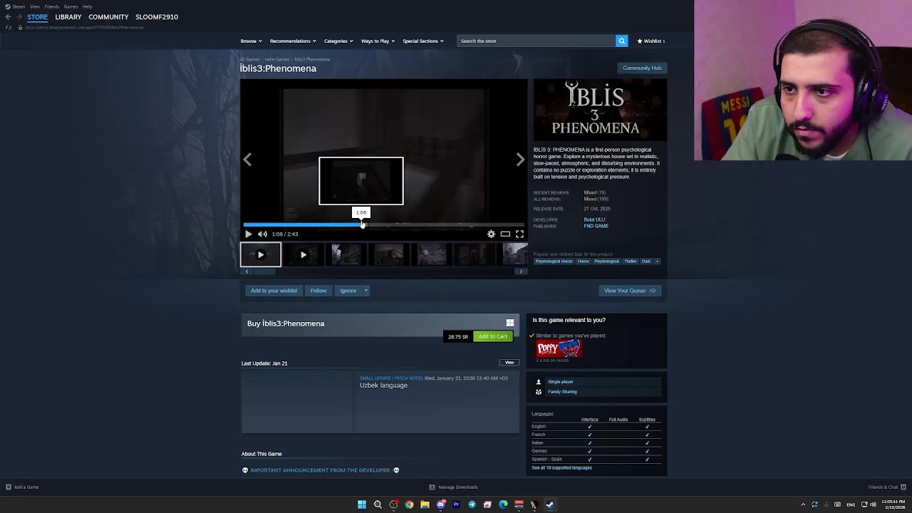
Task: Expand the Ways to Play menu
Action: click(378, 41)
